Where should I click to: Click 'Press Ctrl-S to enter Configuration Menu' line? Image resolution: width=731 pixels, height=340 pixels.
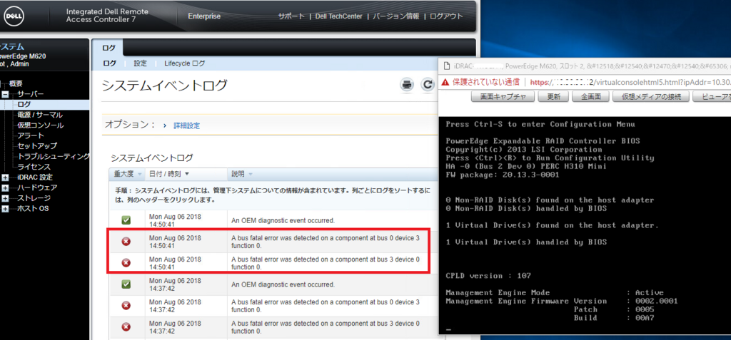(x=540, y=124)
